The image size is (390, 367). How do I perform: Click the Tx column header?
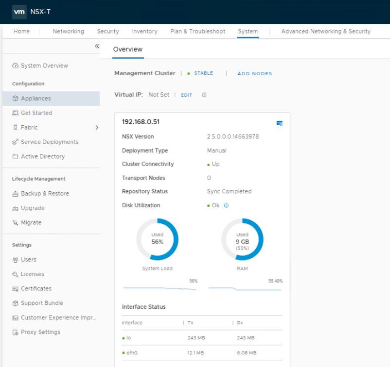pos(190,323)
